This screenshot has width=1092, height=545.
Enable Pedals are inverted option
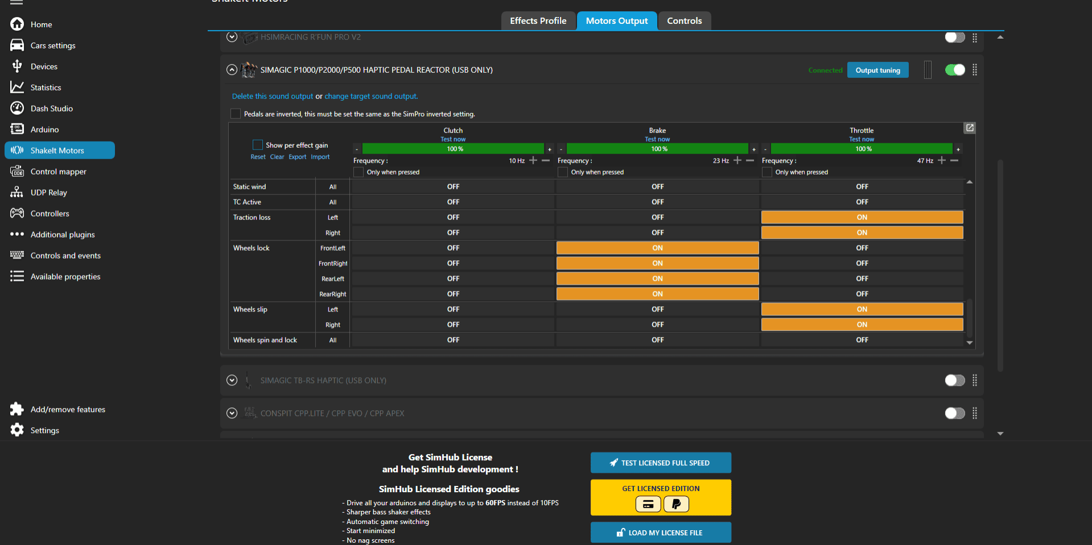(x=235, y=114)
